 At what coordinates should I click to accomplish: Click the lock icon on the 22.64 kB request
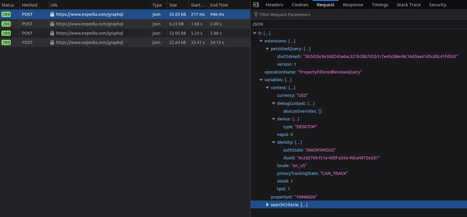coord(52,42)
